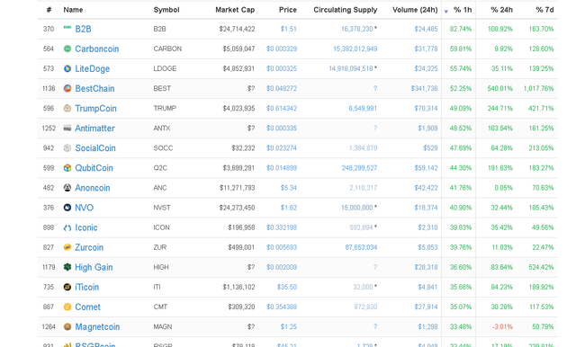Click the Comet logo icon
576x347 pixels.
[x=67, y=307]
